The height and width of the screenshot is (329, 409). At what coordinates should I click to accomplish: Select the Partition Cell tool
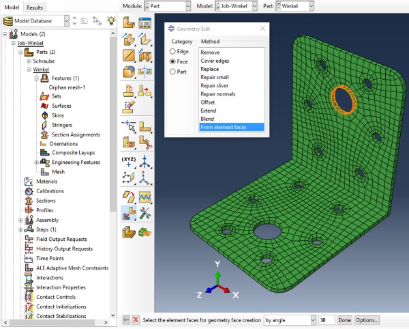129,142
